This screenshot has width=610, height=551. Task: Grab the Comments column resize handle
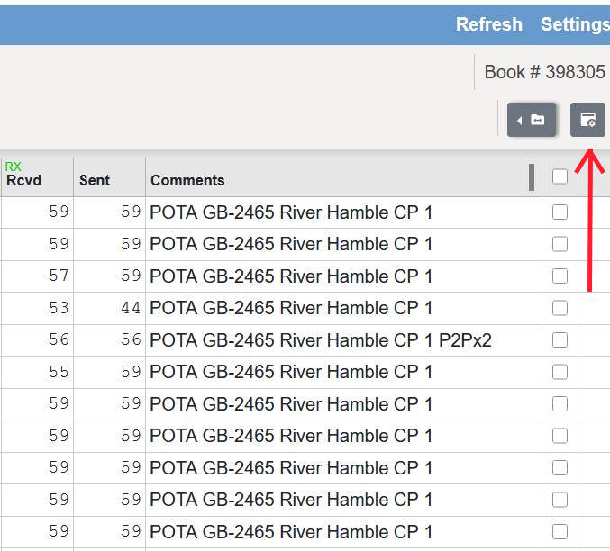click(532, 177)
